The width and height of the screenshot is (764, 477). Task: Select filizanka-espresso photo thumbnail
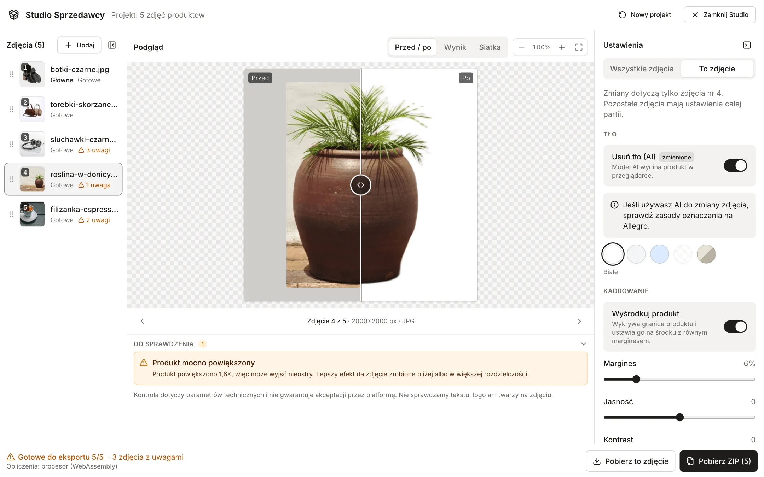(32, 214)
